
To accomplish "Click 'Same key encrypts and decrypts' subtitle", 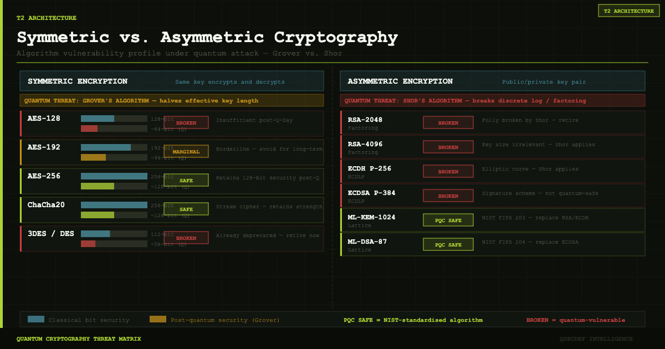I will [x=230, y=82].
